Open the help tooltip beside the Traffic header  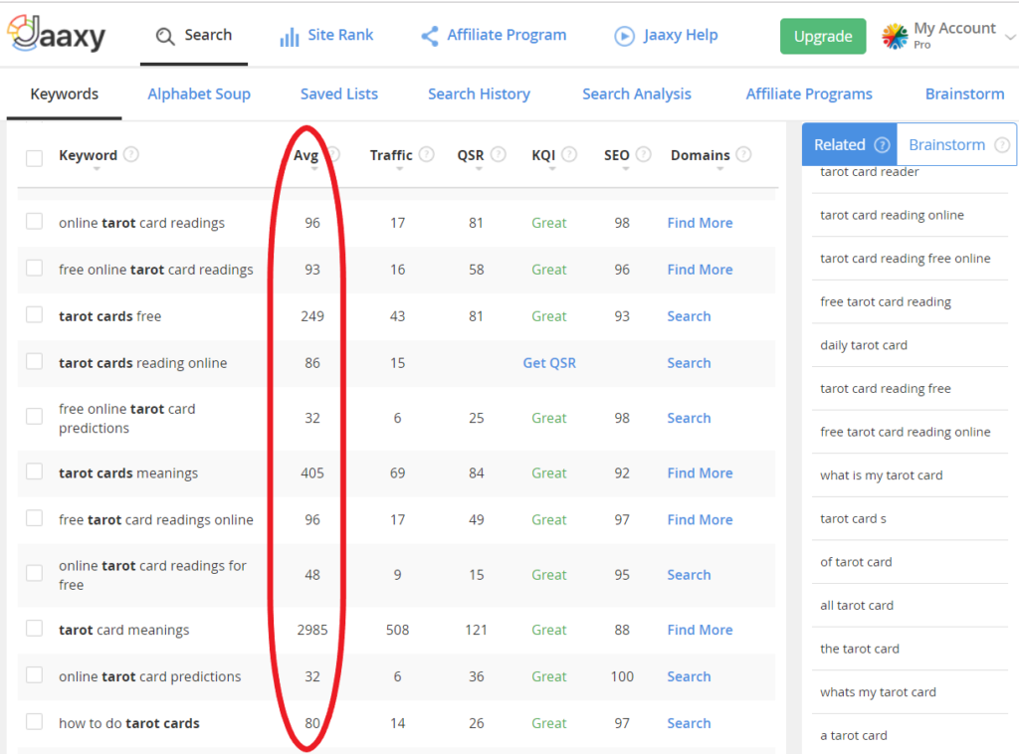click(426, 154)
